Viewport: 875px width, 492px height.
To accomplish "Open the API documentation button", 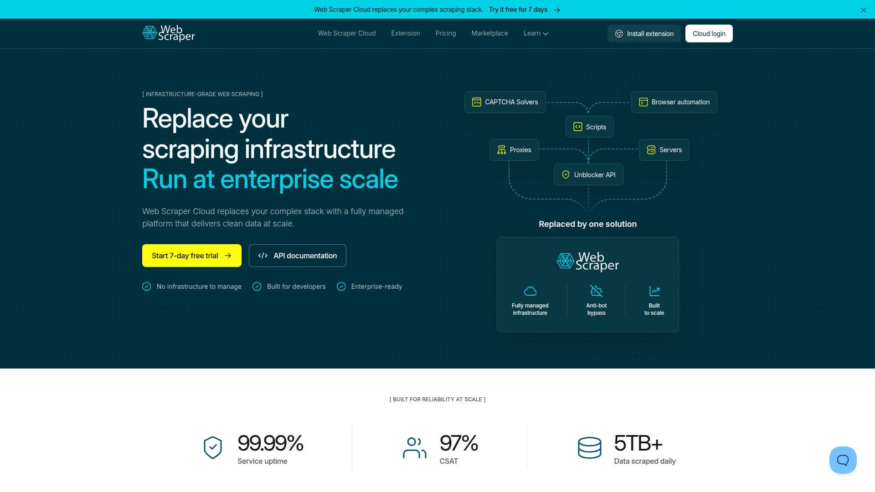I will (297, 256).
